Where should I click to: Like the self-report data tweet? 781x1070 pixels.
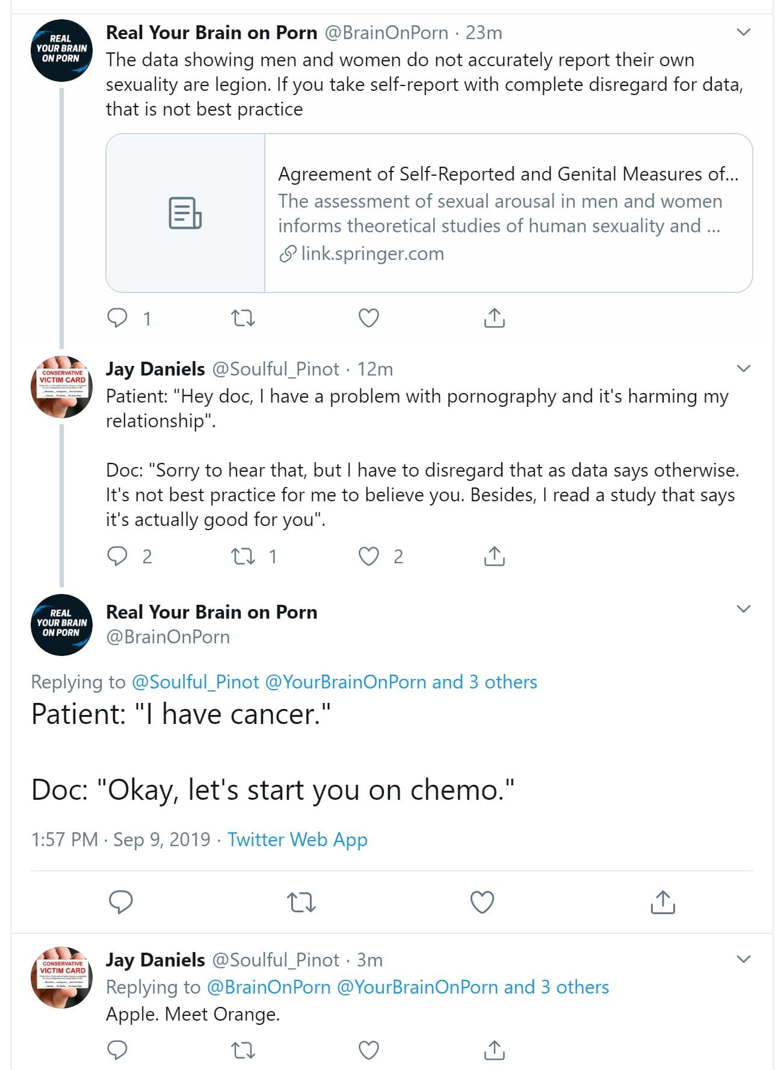(368, 318)
